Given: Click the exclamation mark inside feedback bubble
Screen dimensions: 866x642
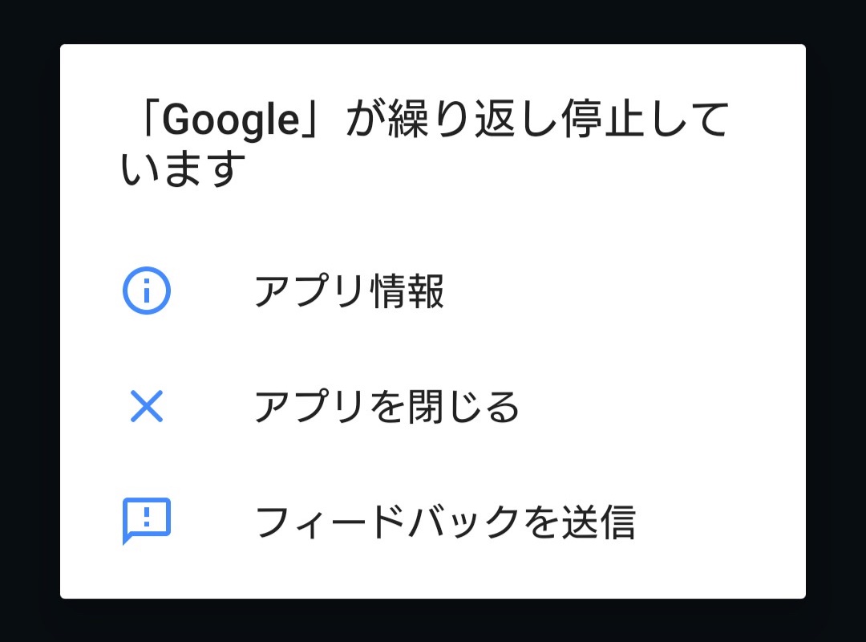Looking at the screenshot, I should (x=147, y=516).
